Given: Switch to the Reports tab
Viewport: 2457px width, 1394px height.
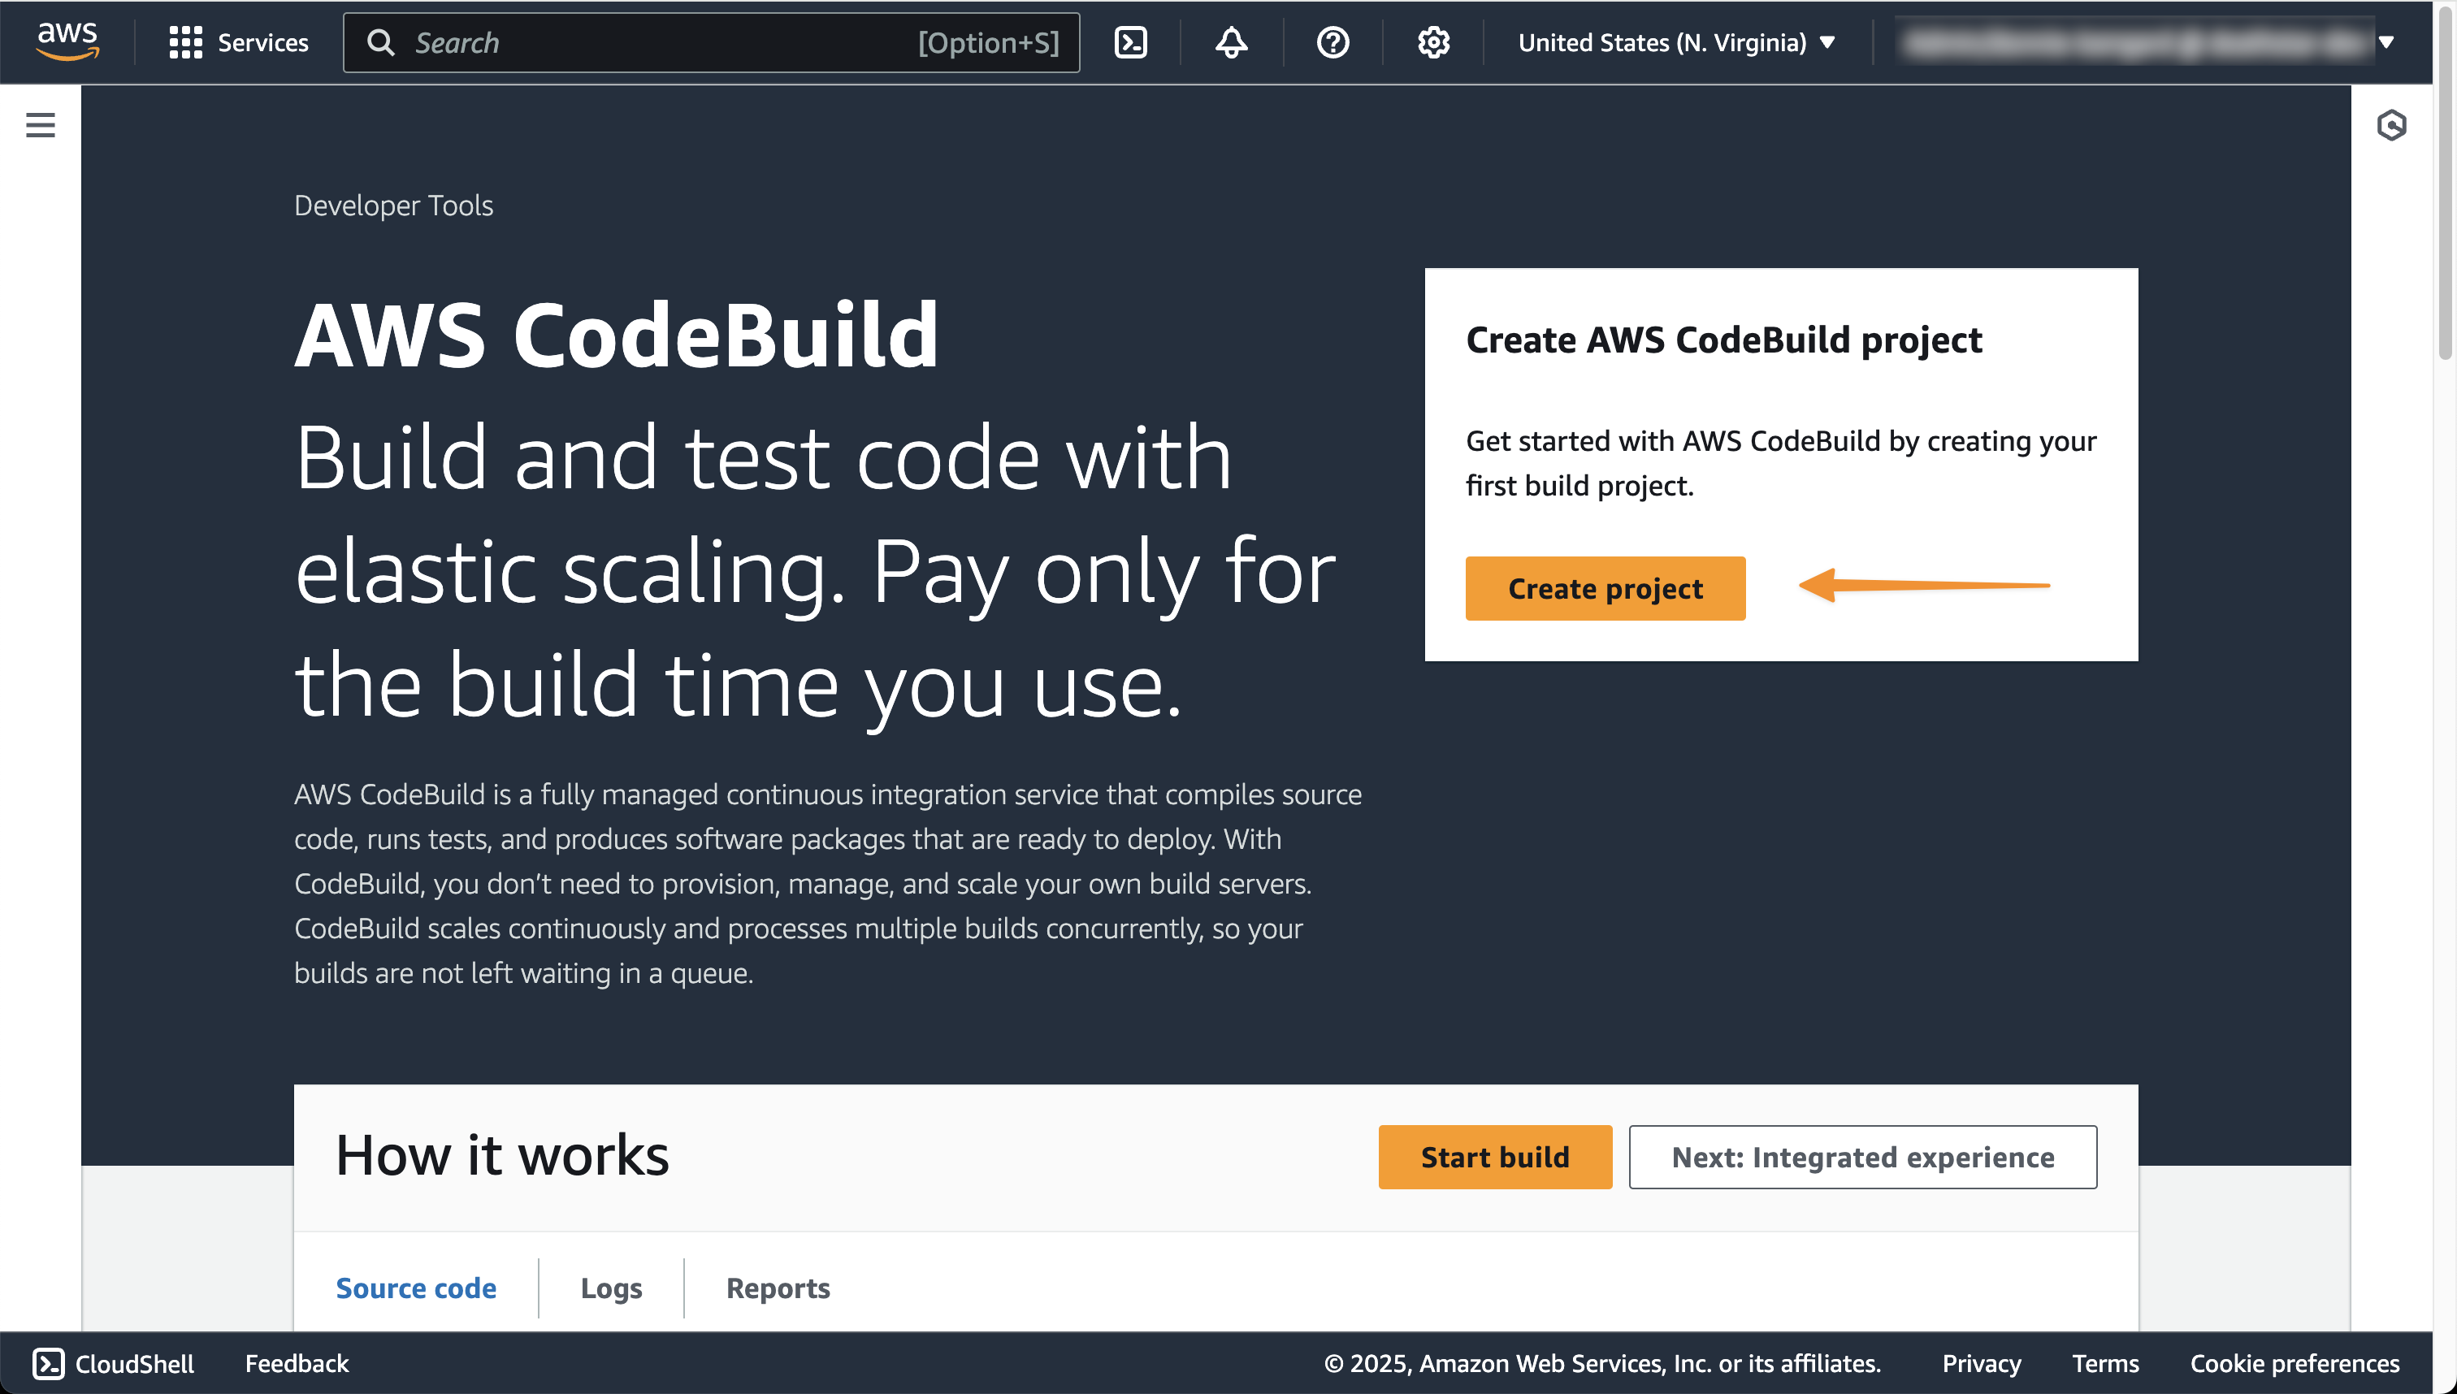Looking at the screenshot, I should click(x=778, y=1288).
